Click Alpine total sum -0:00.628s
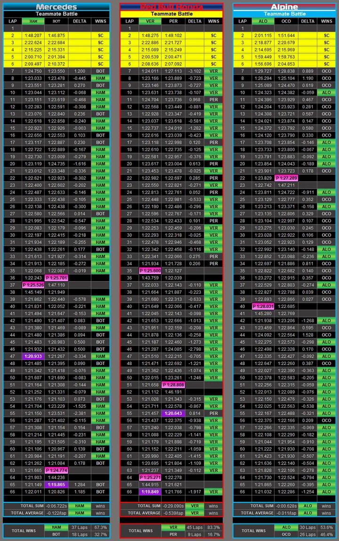Viewport: 339px width, 541px height. [286, 506]
